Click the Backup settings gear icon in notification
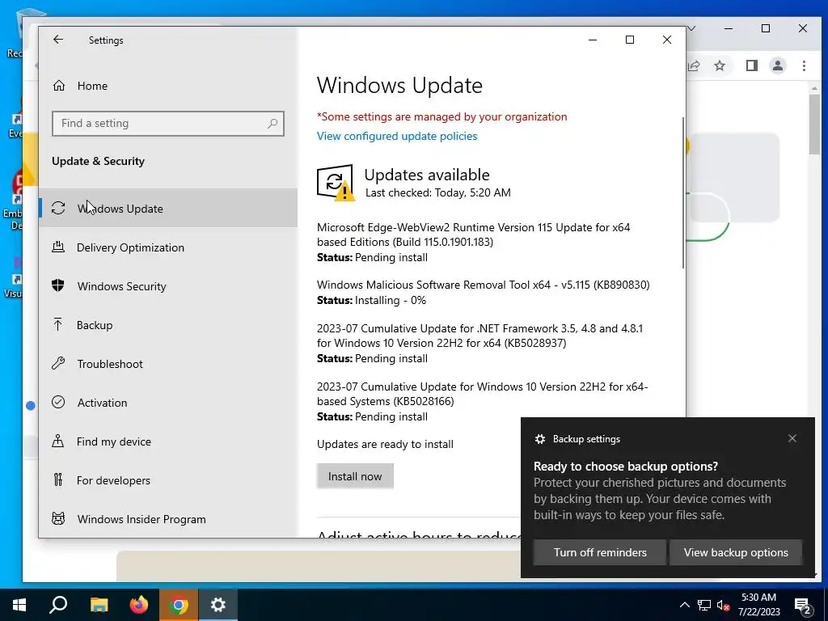 tap(539, 439)
